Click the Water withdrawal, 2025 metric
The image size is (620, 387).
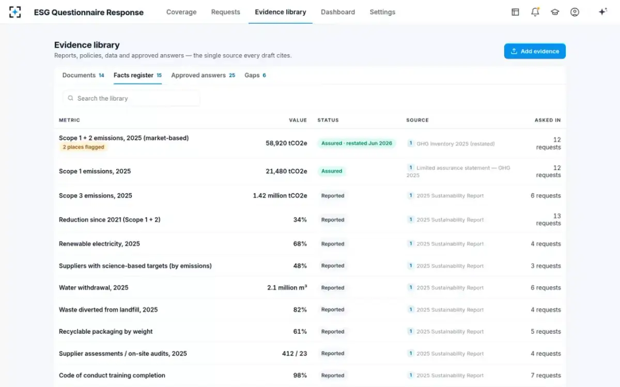(94, 287)
